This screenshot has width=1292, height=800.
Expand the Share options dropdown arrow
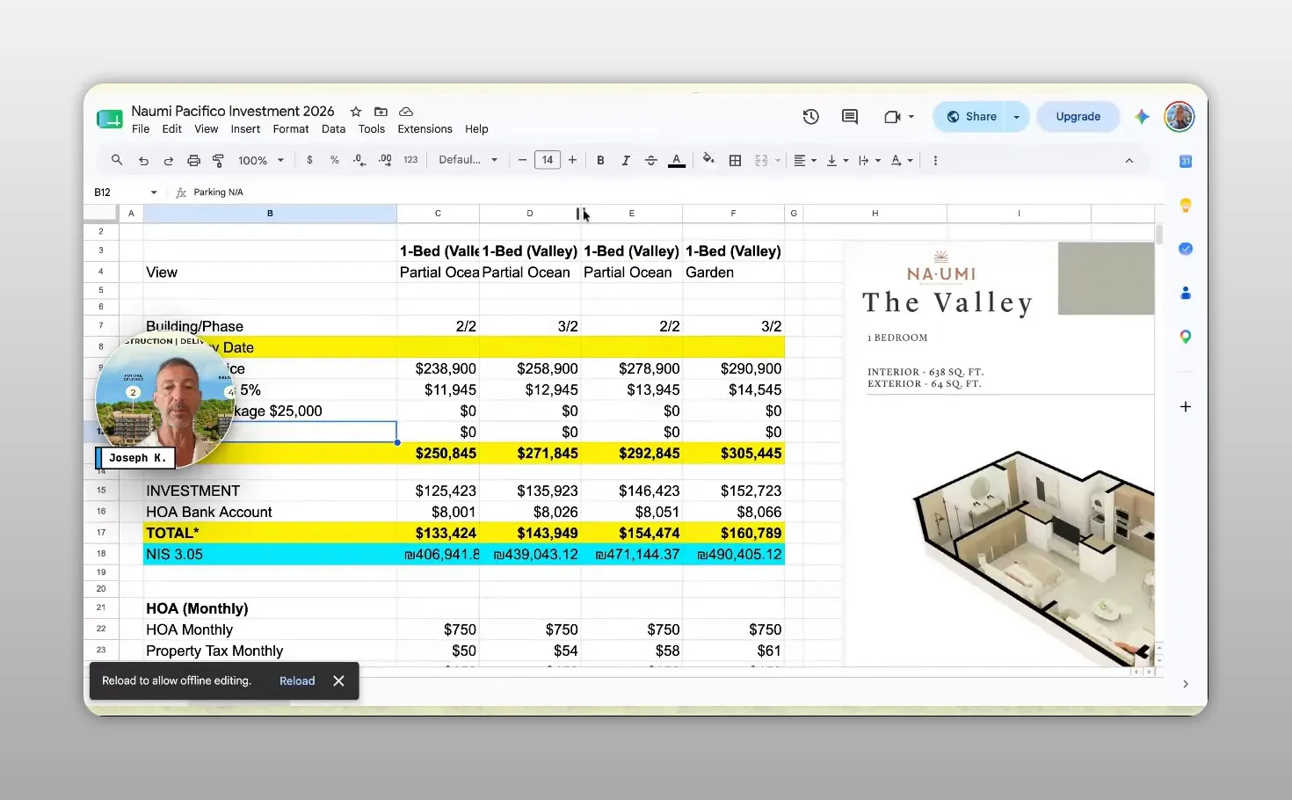pos(1017,116)
